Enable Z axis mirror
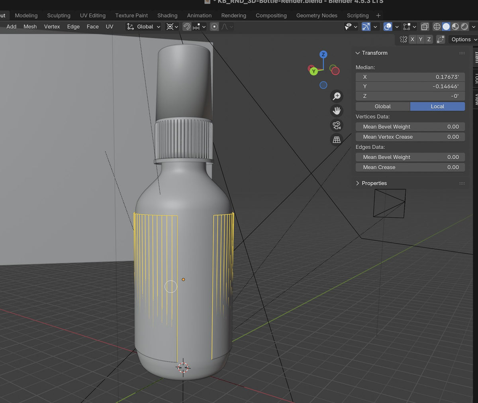The width and height of the screenshot is (478, 403). 429,39
